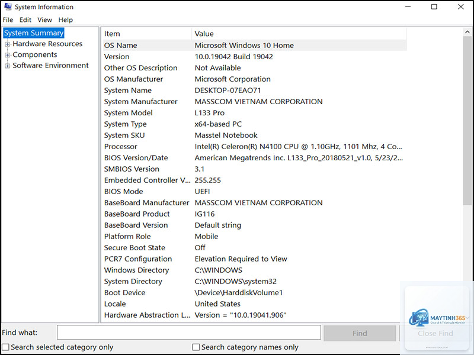
Task: Click the Item column header
Action: (147, 34)
